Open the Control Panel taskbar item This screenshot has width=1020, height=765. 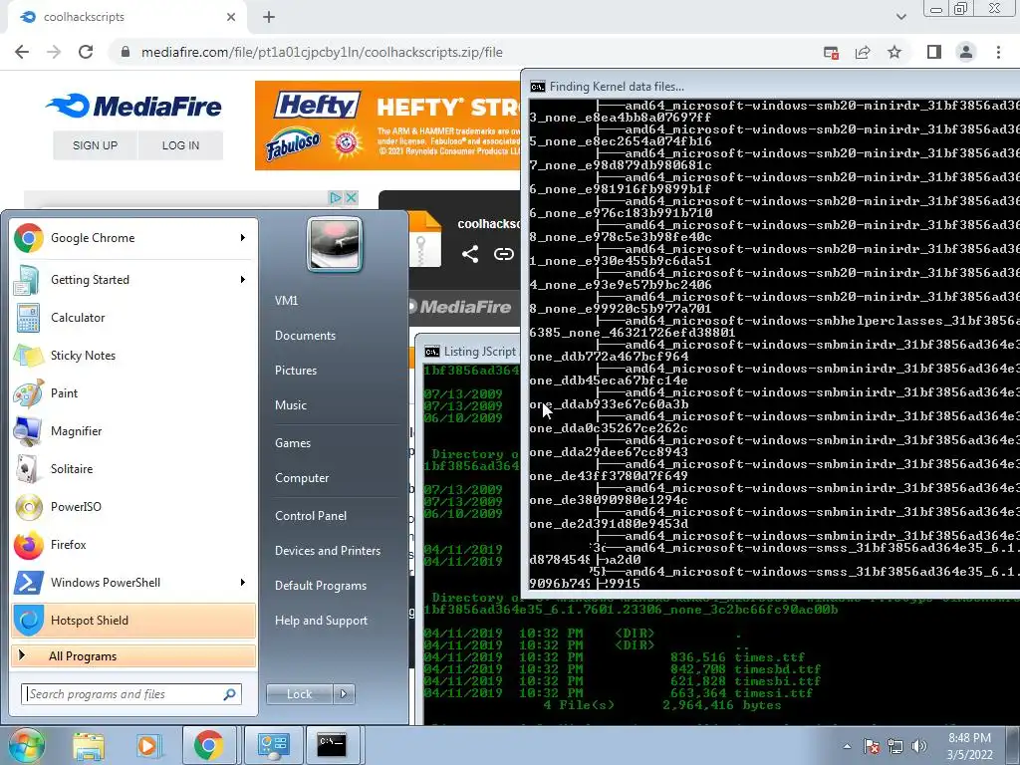click(273, 745)
